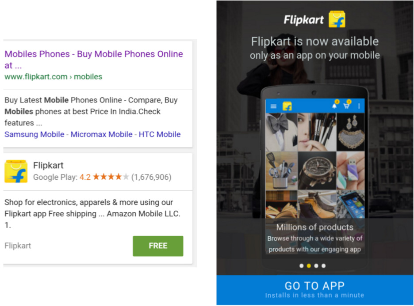Select the first carousel page dot
Image resolution: width=414 pixels, height=306 pixels.
click(x=302, y=266)
